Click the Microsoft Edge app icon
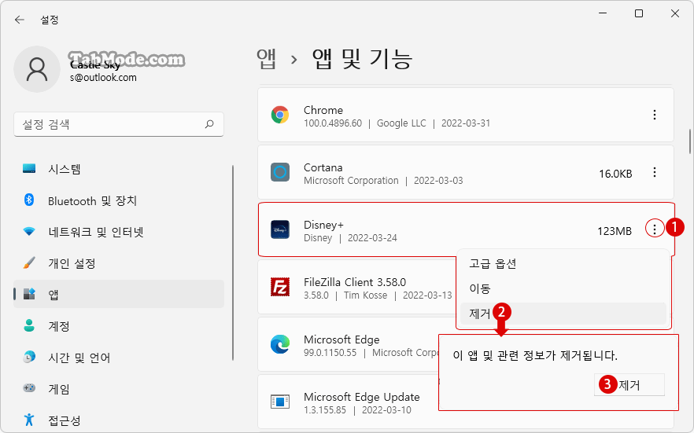694x433 pixels. pos(280,344)
